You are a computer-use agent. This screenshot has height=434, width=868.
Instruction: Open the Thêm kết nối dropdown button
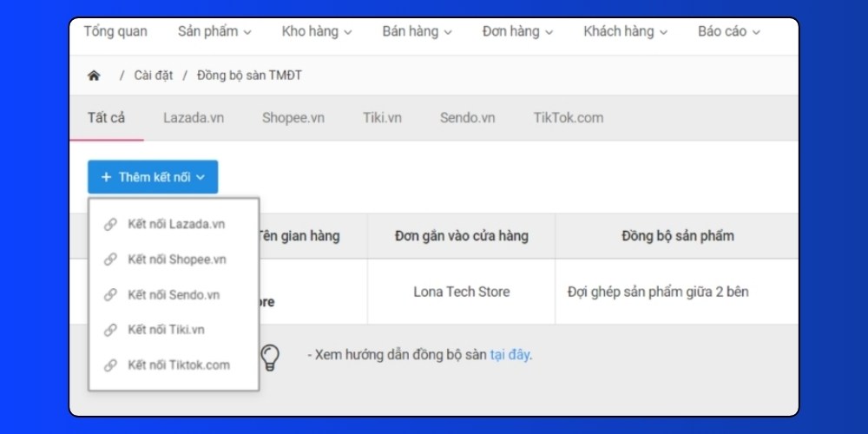[x=153, y=177]
